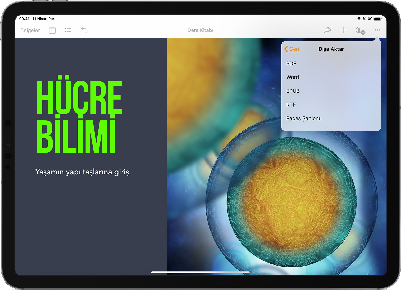This screenshot has width=401, height=291.
Task: Export the document as EPUB
Action: pyautogui.click(x=293, y=91)
